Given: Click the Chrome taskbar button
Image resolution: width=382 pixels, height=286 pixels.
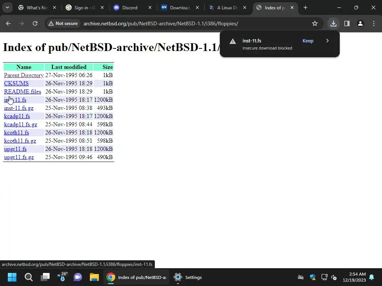Looking at the screenshot, I should (137, 277).
